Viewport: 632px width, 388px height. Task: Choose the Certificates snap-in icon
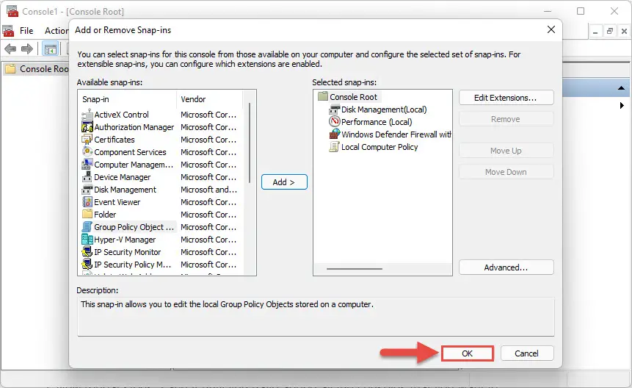87,140
